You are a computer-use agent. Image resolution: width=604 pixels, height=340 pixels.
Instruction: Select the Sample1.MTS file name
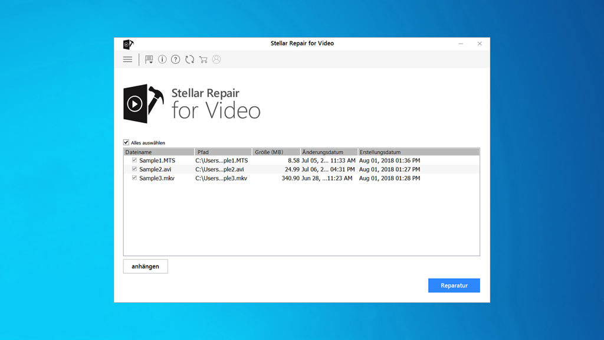157,161
